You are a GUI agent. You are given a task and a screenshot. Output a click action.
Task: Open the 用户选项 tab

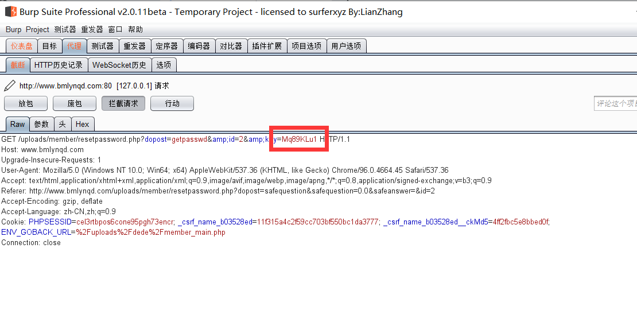pyautogui.click(x=346, y=46)
